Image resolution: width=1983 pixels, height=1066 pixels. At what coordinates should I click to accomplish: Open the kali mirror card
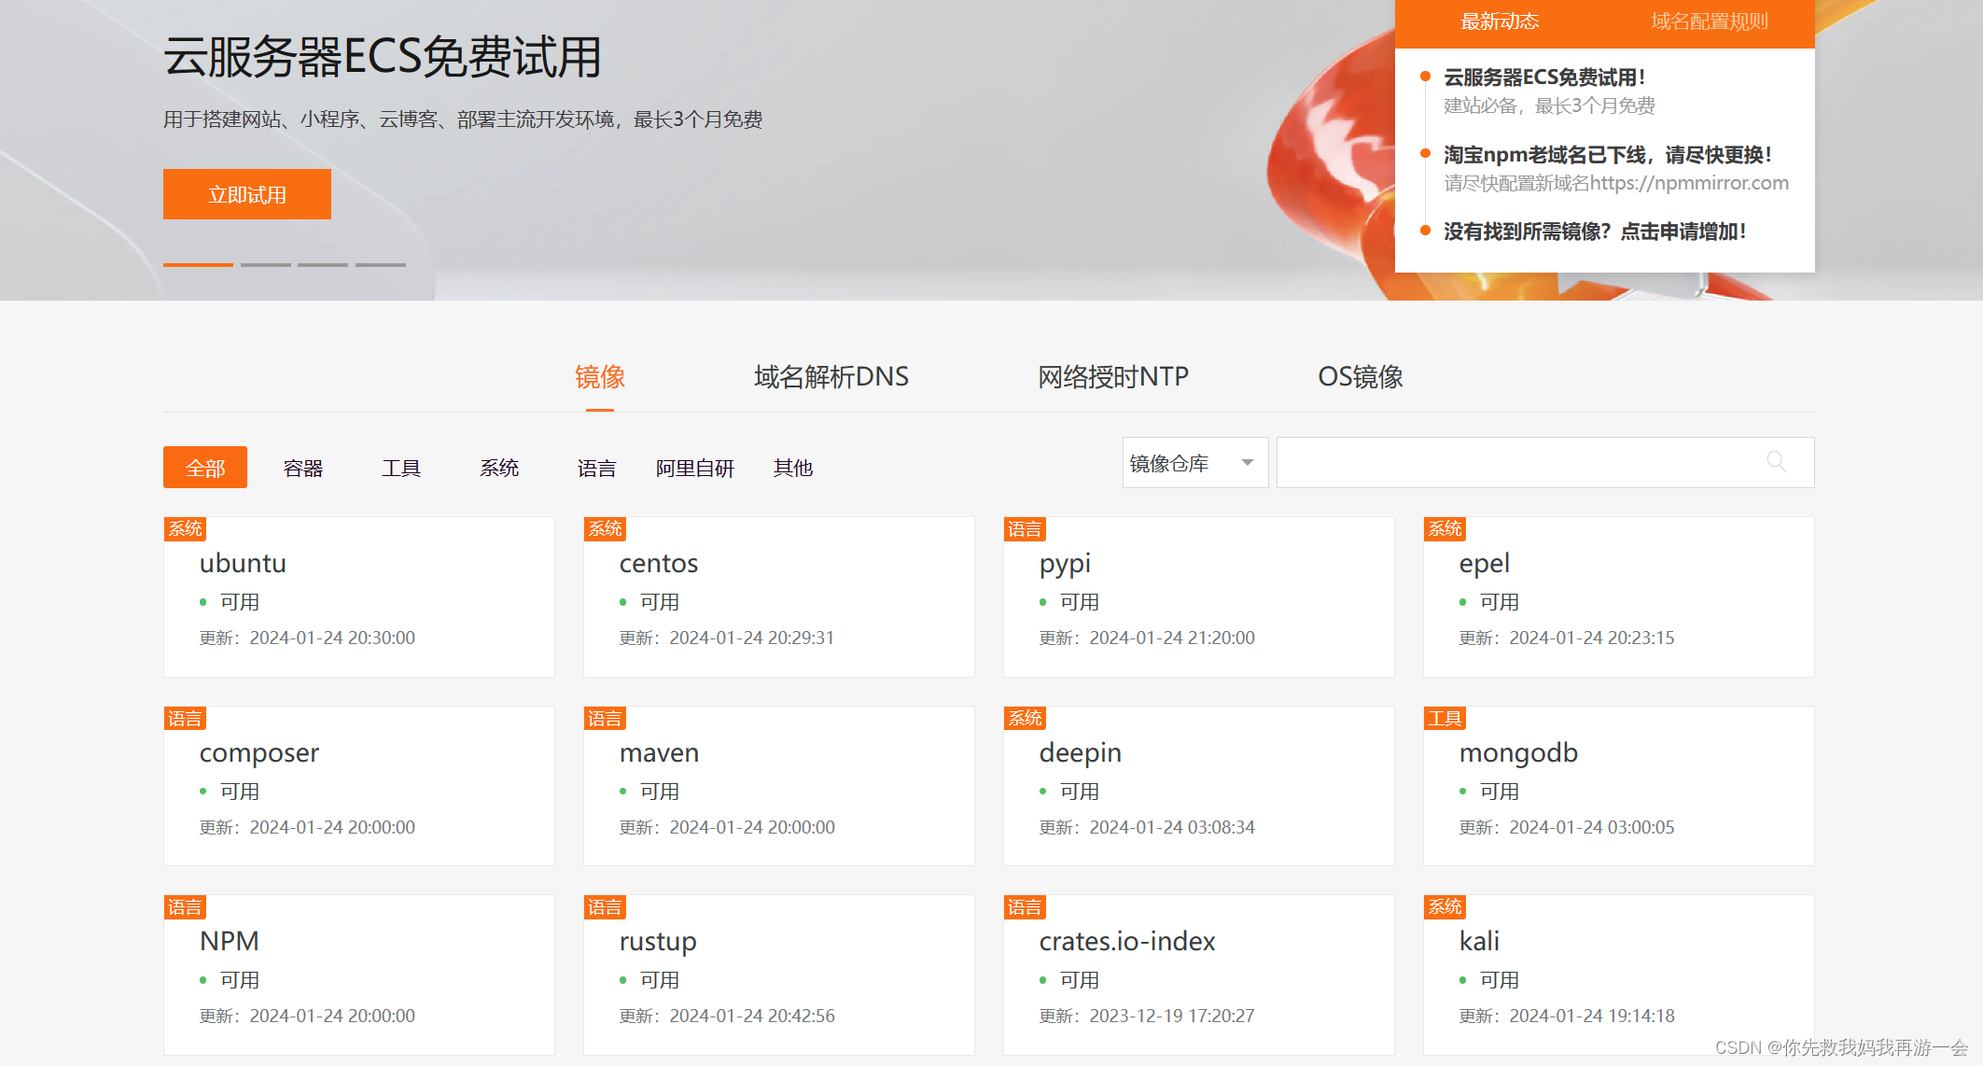[1619, 975]
